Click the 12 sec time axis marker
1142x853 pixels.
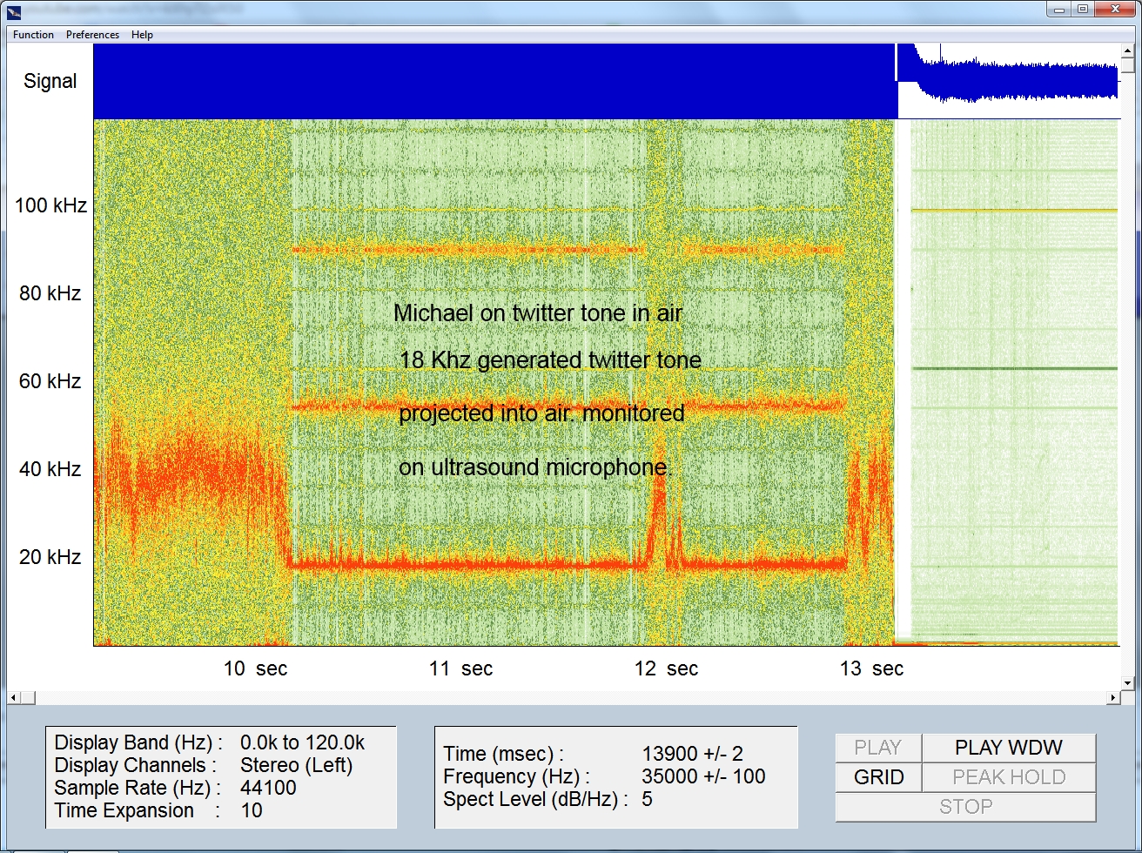click(x=666, y=668)
